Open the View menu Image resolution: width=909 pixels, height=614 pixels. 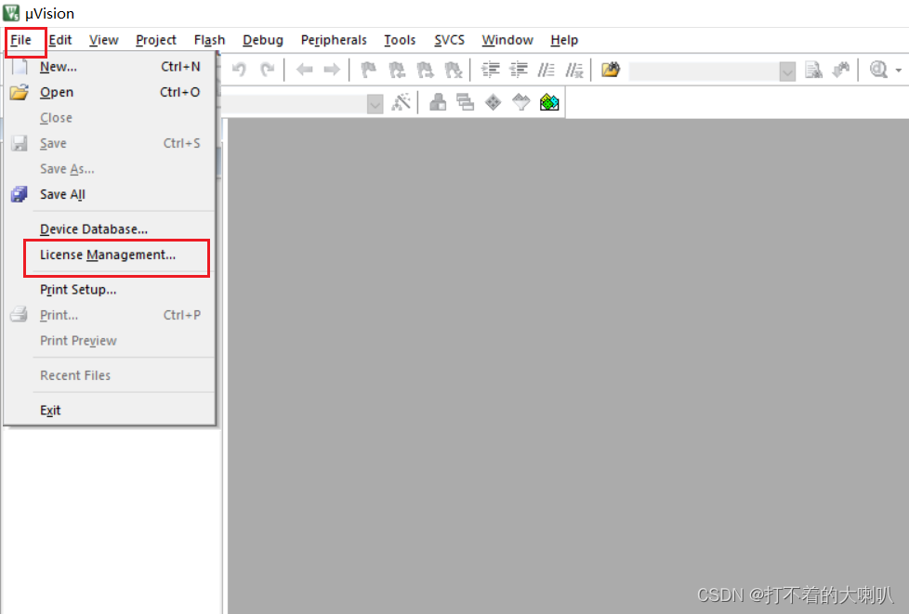coord(104,40)
